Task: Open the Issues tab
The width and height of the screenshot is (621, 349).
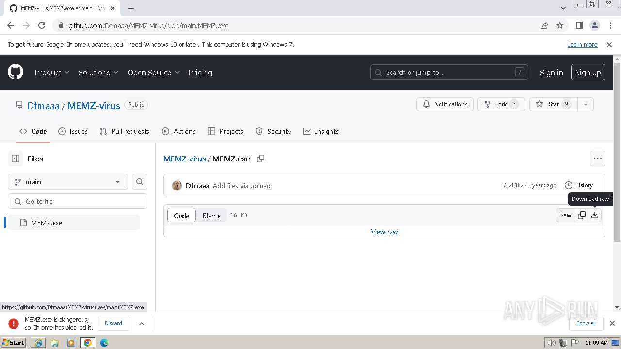Action: 73,131
